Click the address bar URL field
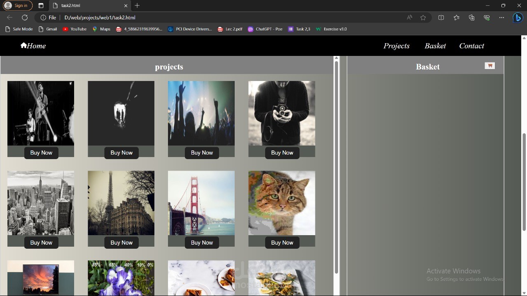 [231, 18]
